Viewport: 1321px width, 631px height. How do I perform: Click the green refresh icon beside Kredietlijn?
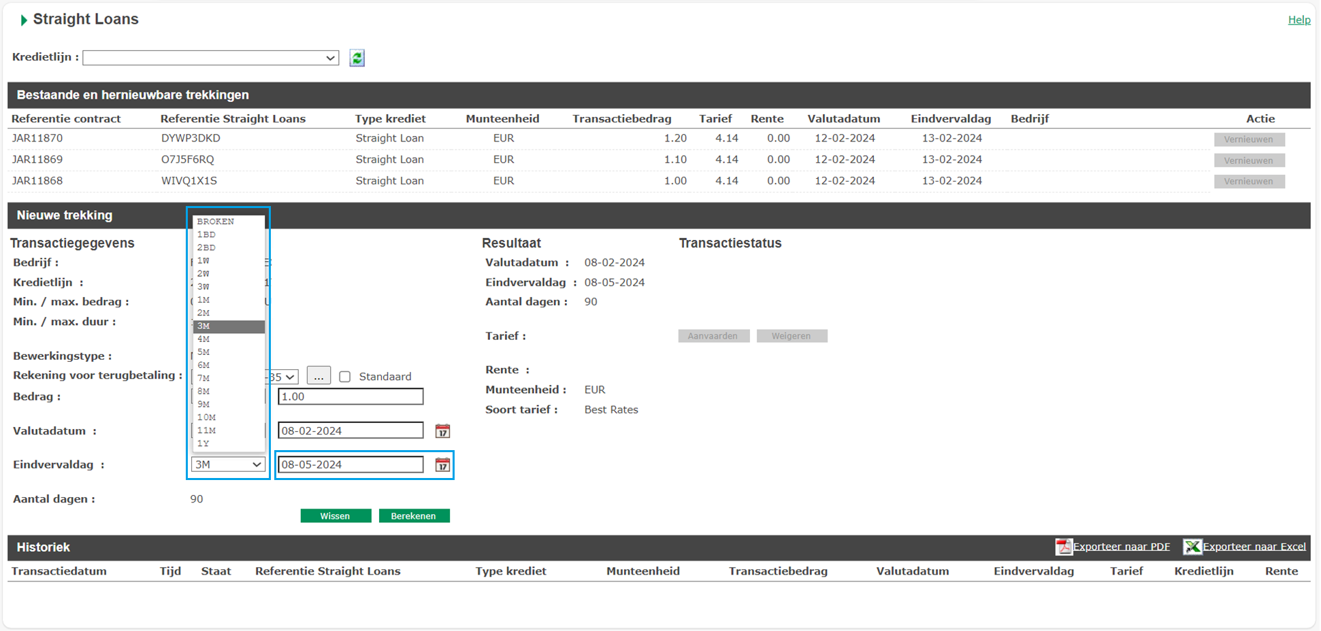click(357, 58)
